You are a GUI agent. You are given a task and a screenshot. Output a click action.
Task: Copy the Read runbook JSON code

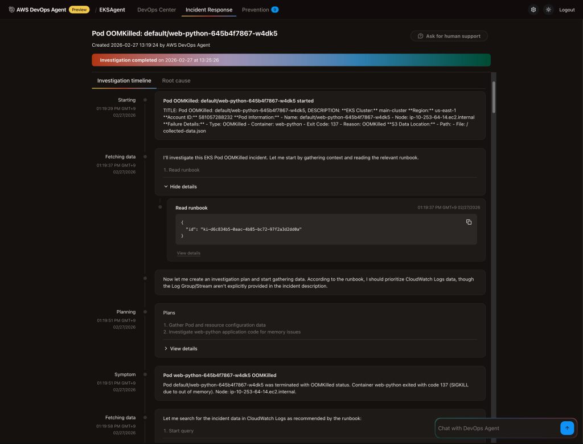click(x=469, y=222)
